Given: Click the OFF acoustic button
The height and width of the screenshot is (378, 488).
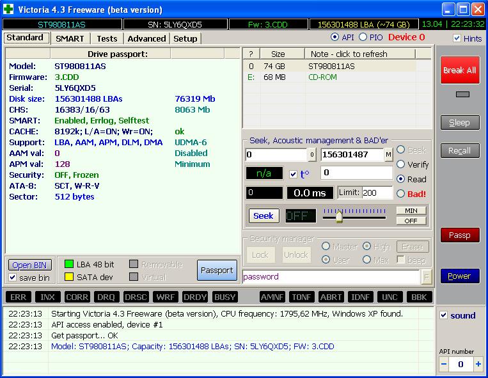Looking at the screenshot, I should [x=411, y=221].
